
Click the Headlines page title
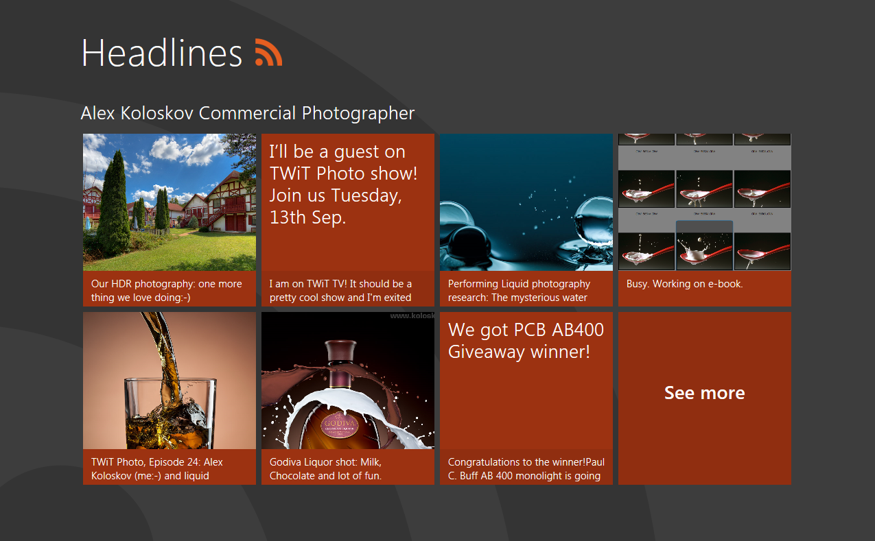[162, 53]
